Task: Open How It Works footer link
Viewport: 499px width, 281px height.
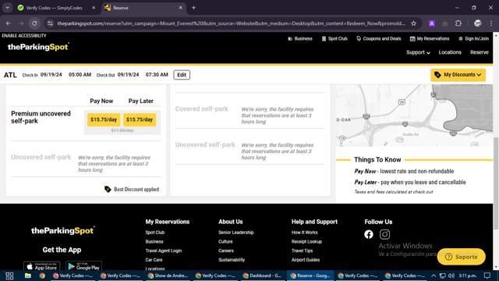Action: [304, 233]
